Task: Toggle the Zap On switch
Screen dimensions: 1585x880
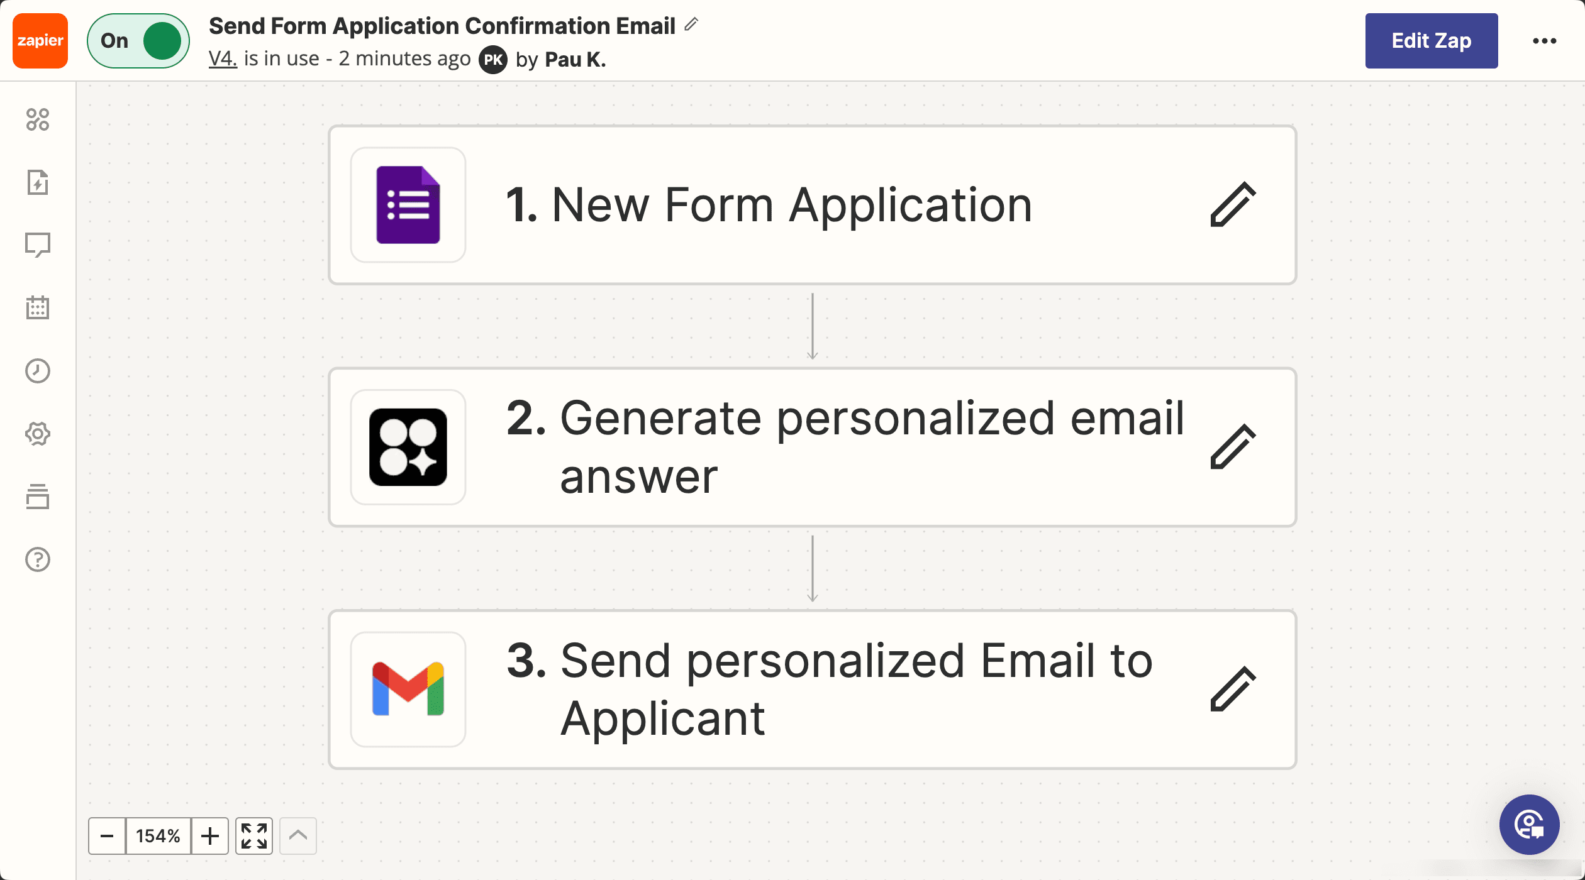Action: (x=138, y=40)
